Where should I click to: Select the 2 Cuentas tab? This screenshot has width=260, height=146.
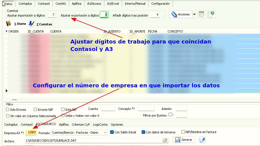(x=40, y=24)
